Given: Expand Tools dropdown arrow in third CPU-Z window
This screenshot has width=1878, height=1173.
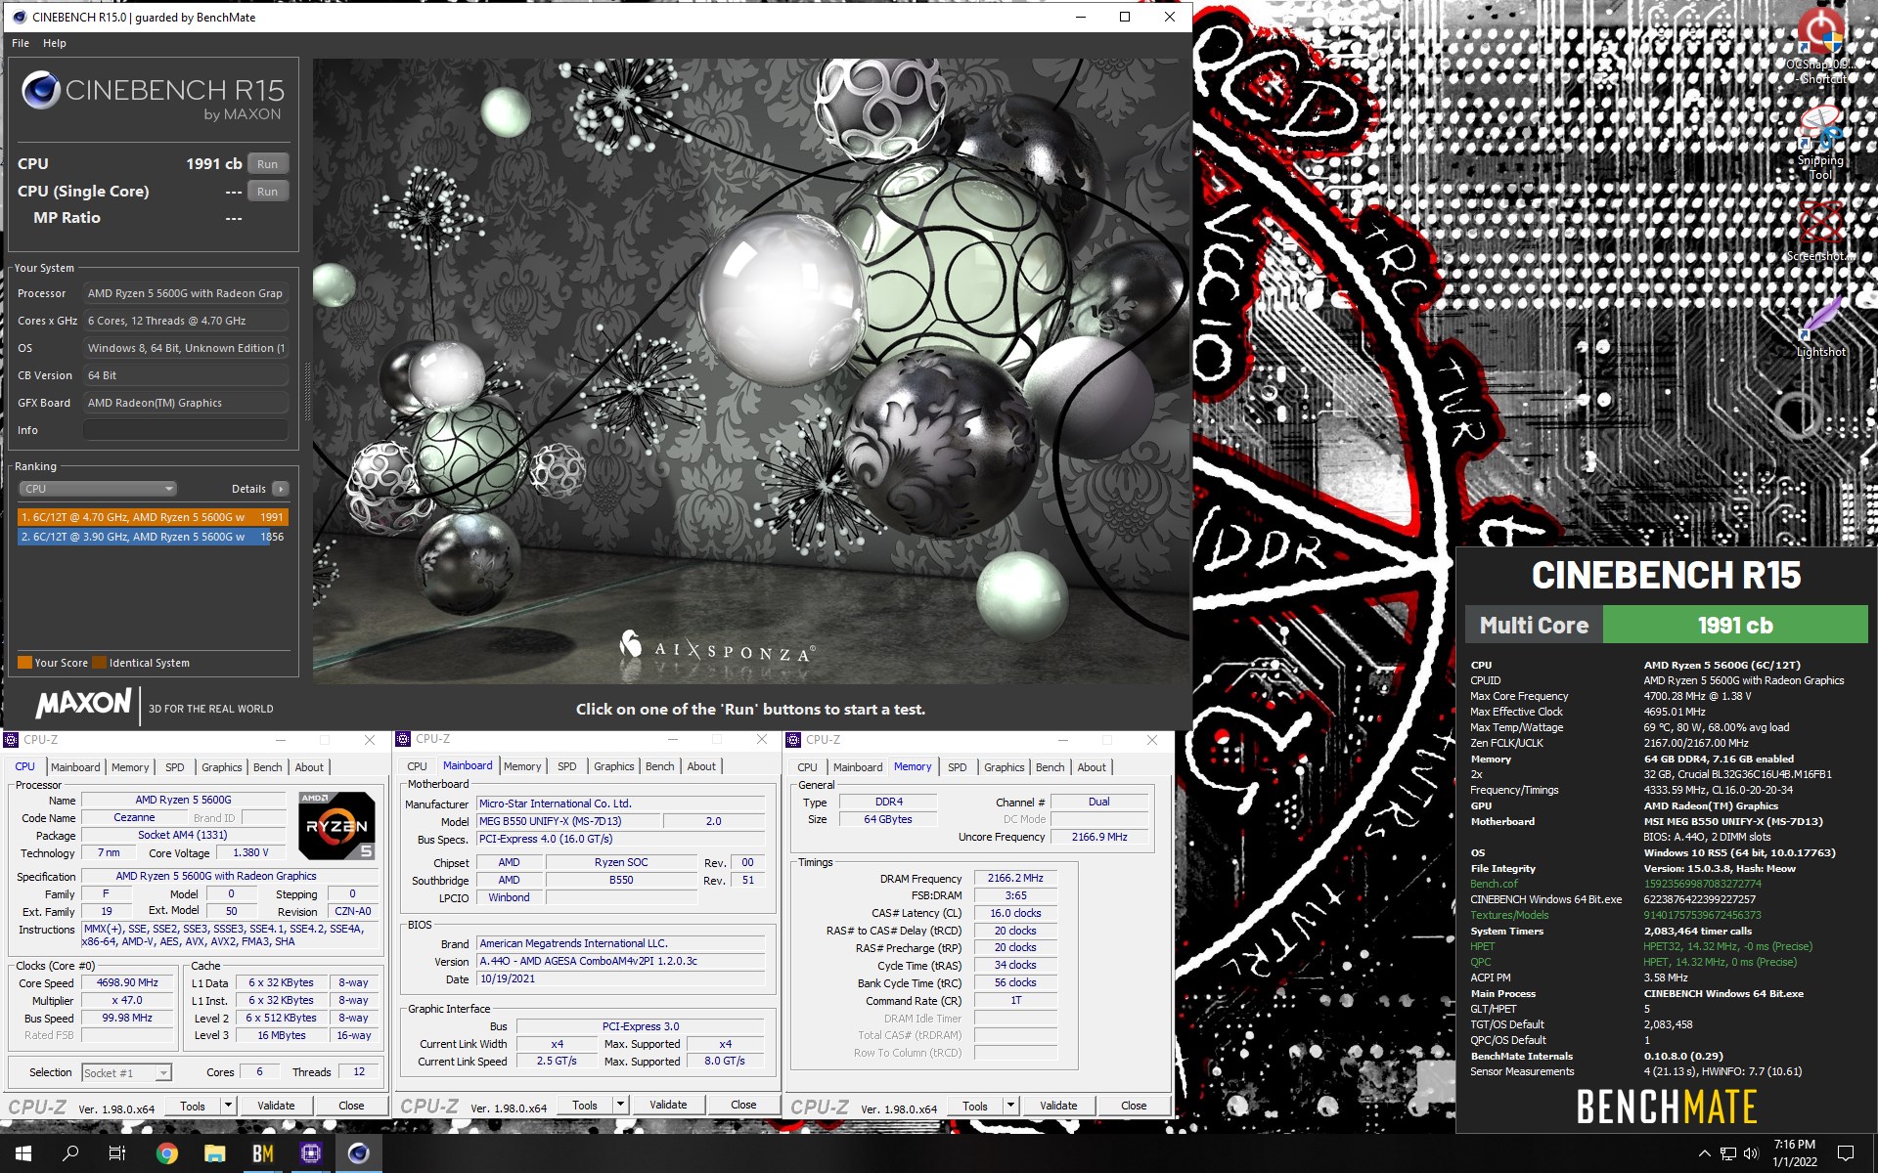Looking at the screenshot, I should tap(1011, 1107).
